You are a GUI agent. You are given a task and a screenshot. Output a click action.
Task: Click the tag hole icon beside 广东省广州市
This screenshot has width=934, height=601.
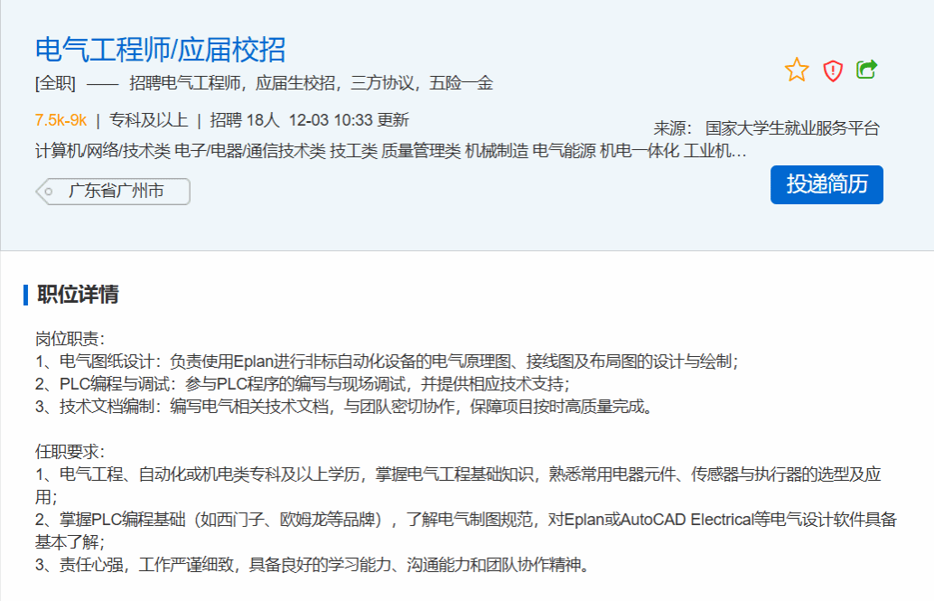click(x=50, y=192)
